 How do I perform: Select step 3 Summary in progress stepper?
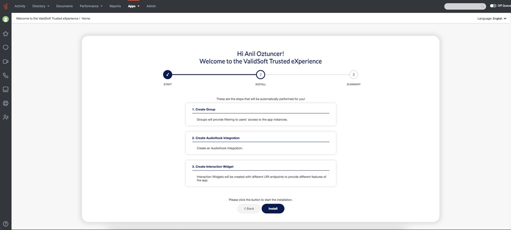(353, 74)
